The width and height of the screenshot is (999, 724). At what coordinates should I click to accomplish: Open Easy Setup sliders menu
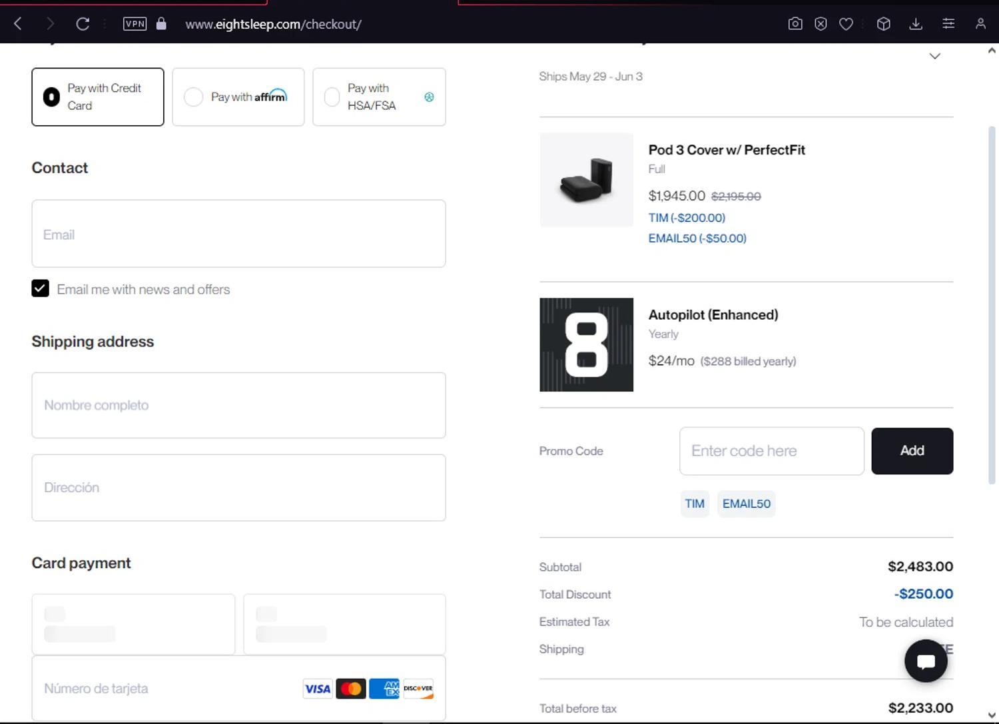[x=948, y=24]
